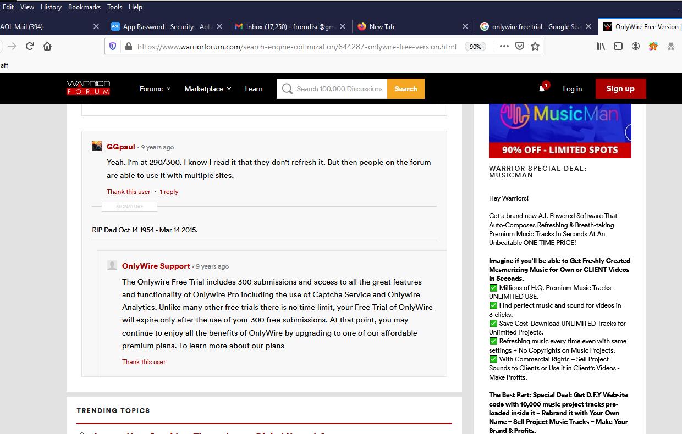
Task: Thank GGpaul for the post
Action: (x=128, y=192)
